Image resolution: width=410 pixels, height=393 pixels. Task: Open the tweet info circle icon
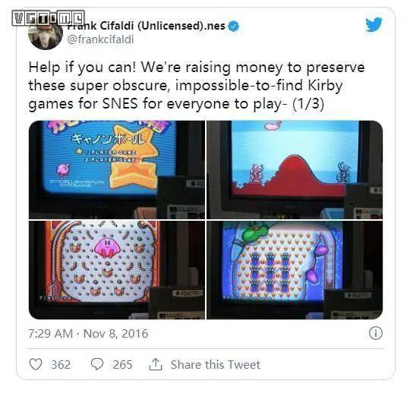tap(376, 333)
